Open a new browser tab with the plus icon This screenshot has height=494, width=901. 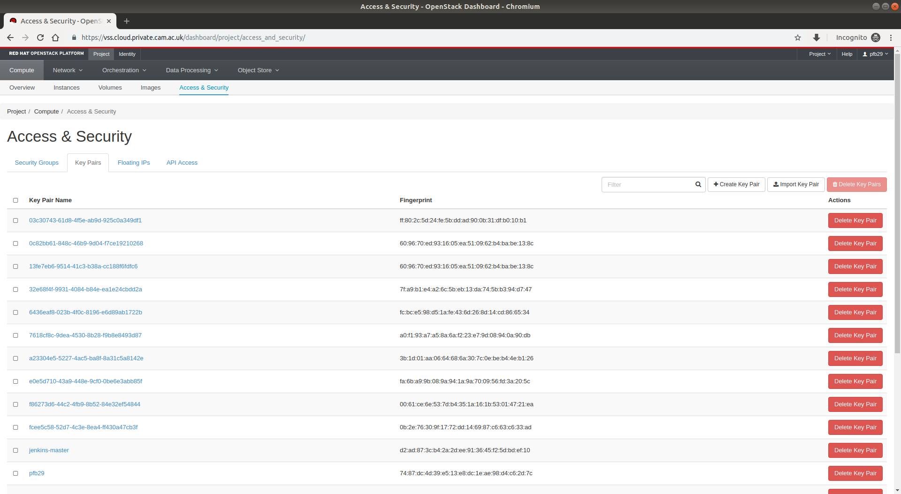(x=127, y=21)
